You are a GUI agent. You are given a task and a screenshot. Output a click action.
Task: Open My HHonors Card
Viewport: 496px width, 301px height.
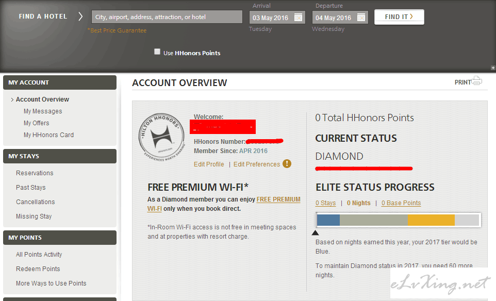tap(48, 135)
